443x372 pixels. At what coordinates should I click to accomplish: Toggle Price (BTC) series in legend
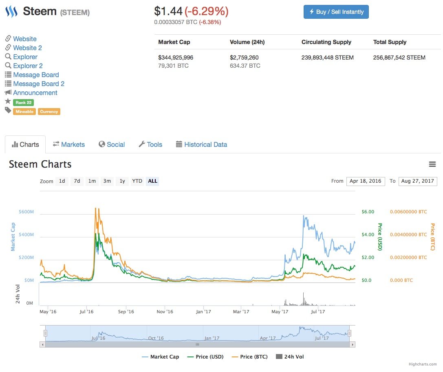tap(249, 357)
